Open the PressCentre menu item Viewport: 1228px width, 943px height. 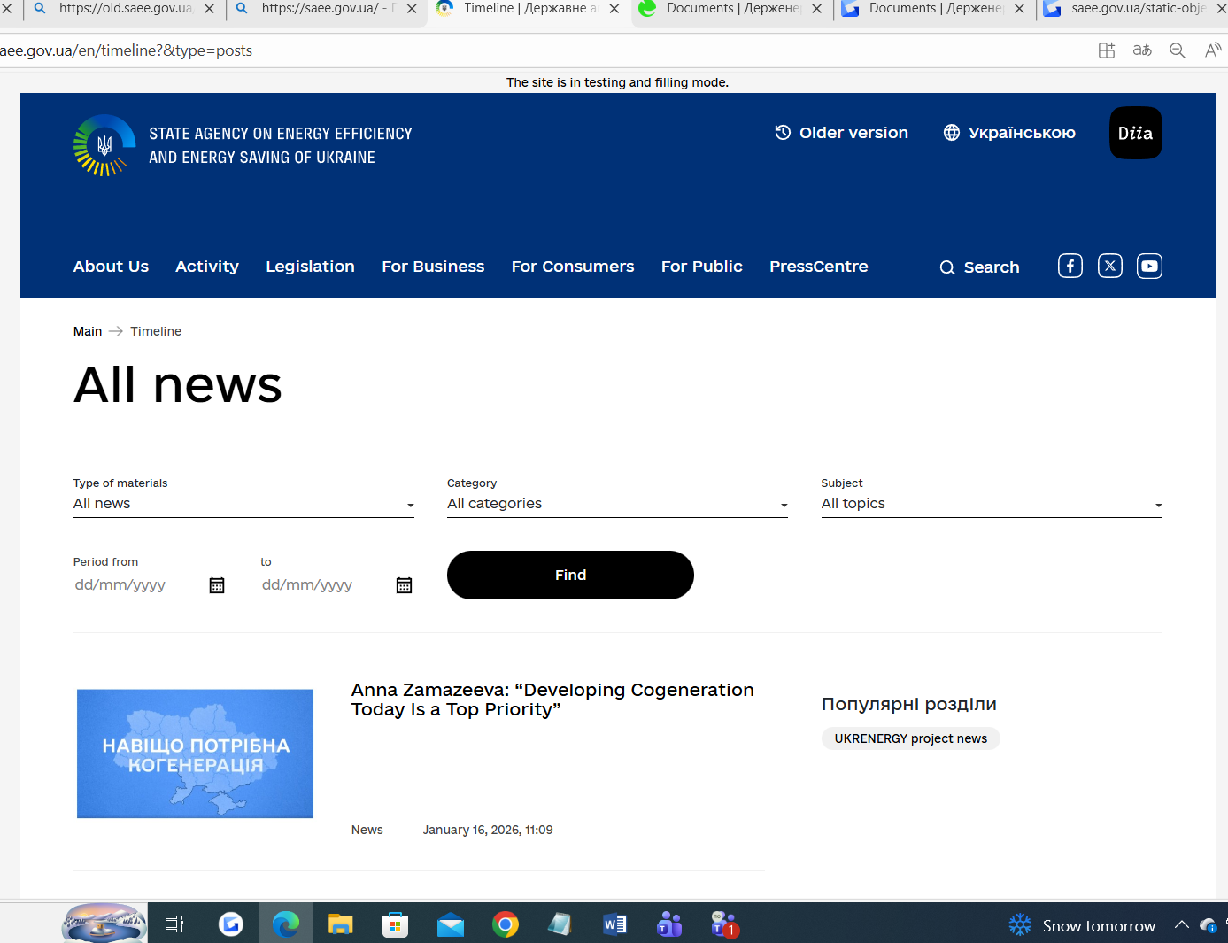(x=818, y=267)
